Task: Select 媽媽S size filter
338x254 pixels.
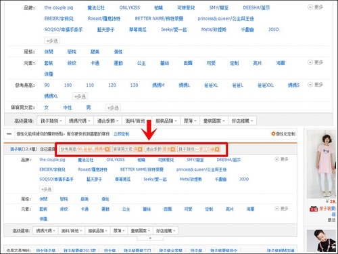Action: [x=293, y=85]
